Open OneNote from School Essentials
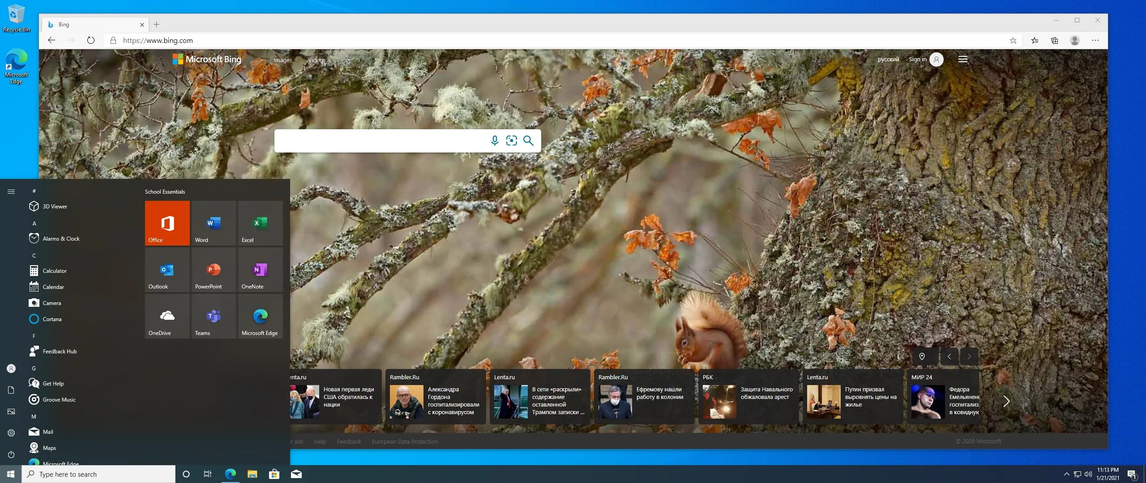1146x483 pixels. [x=260, y=271]
